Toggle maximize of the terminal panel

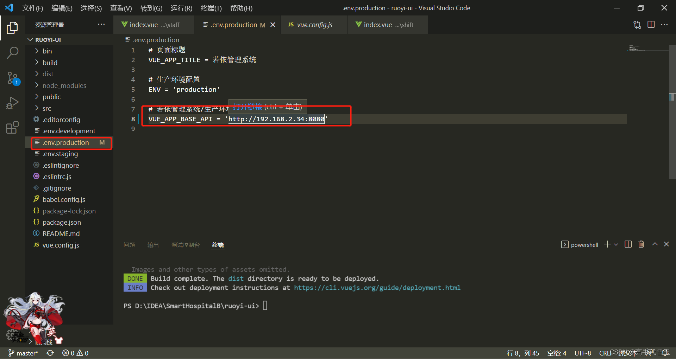(655, 244)
